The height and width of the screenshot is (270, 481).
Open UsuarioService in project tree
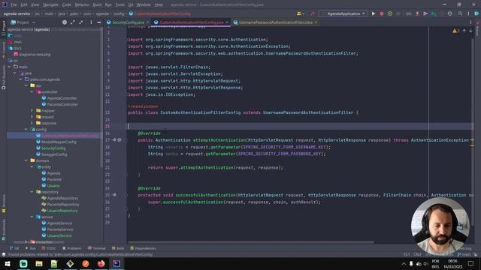coord(59,235)
